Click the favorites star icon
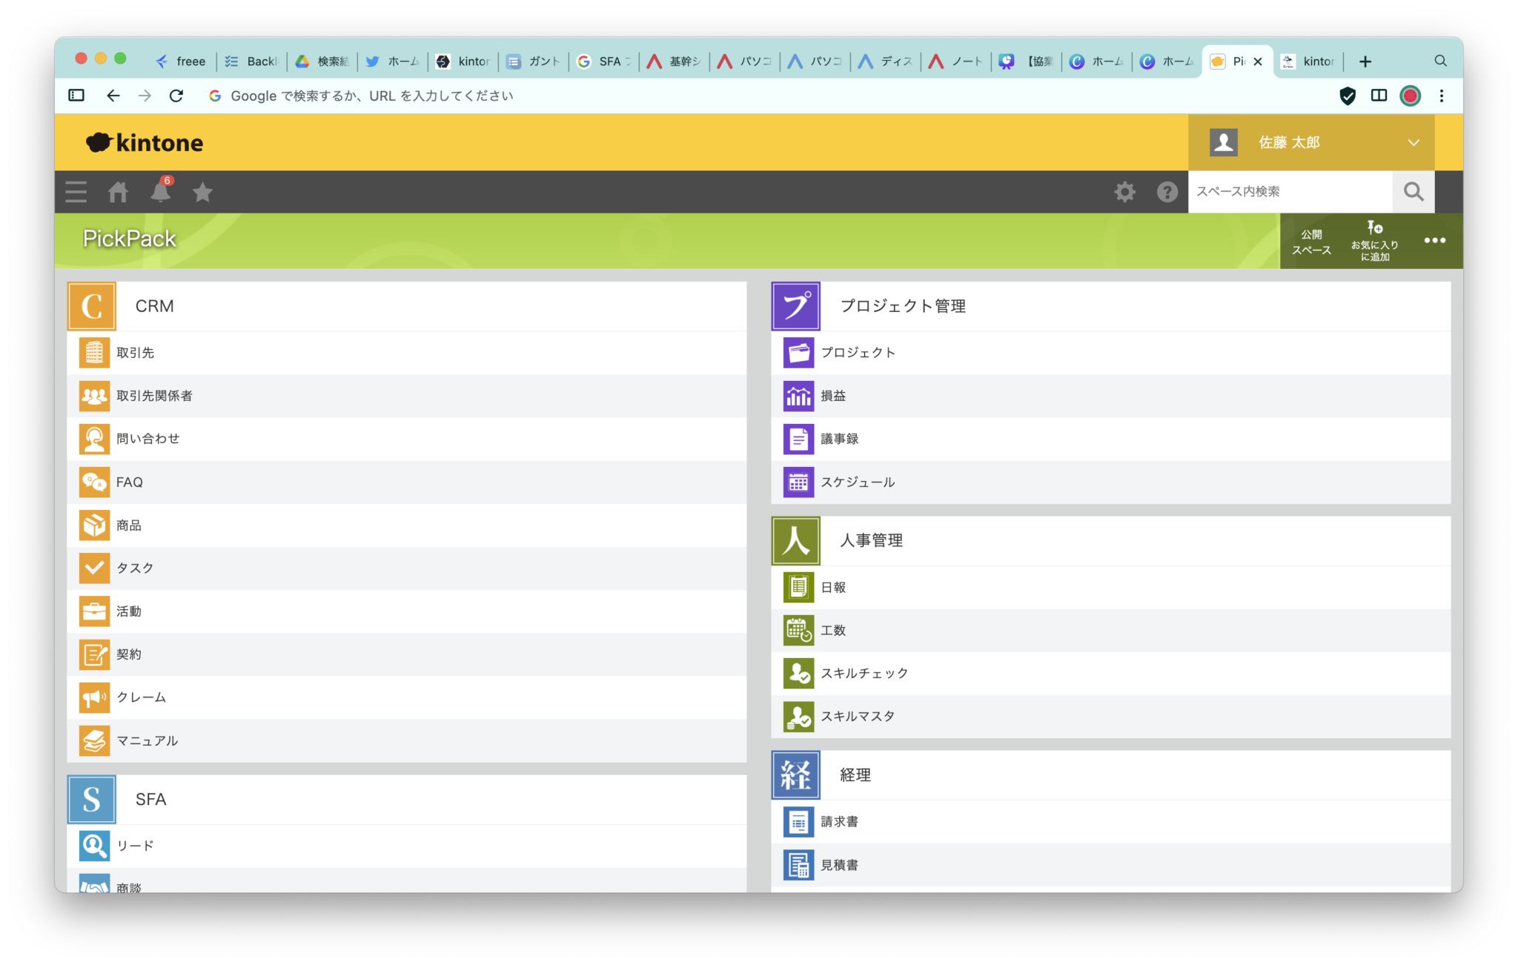Viewport: 1518px width, 965px height. point(202,192)
